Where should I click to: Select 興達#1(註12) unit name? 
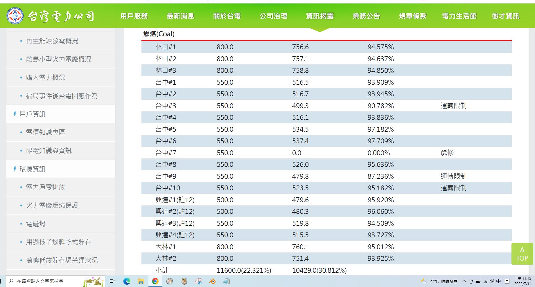(175, 200)
